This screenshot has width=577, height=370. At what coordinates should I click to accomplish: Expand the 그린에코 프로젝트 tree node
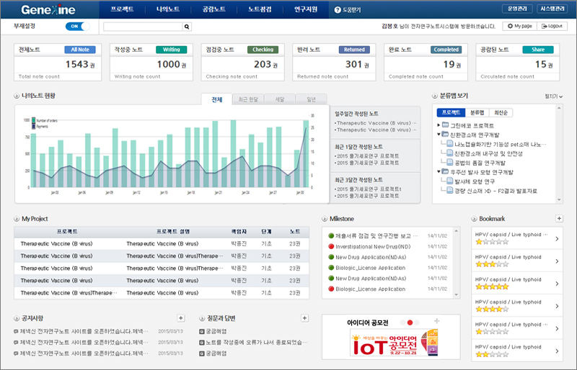[439, 125]
